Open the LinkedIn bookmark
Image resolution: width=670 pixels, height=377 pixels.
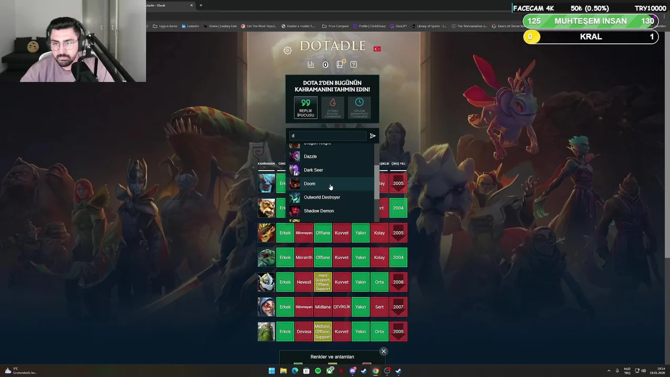point(191,26)
